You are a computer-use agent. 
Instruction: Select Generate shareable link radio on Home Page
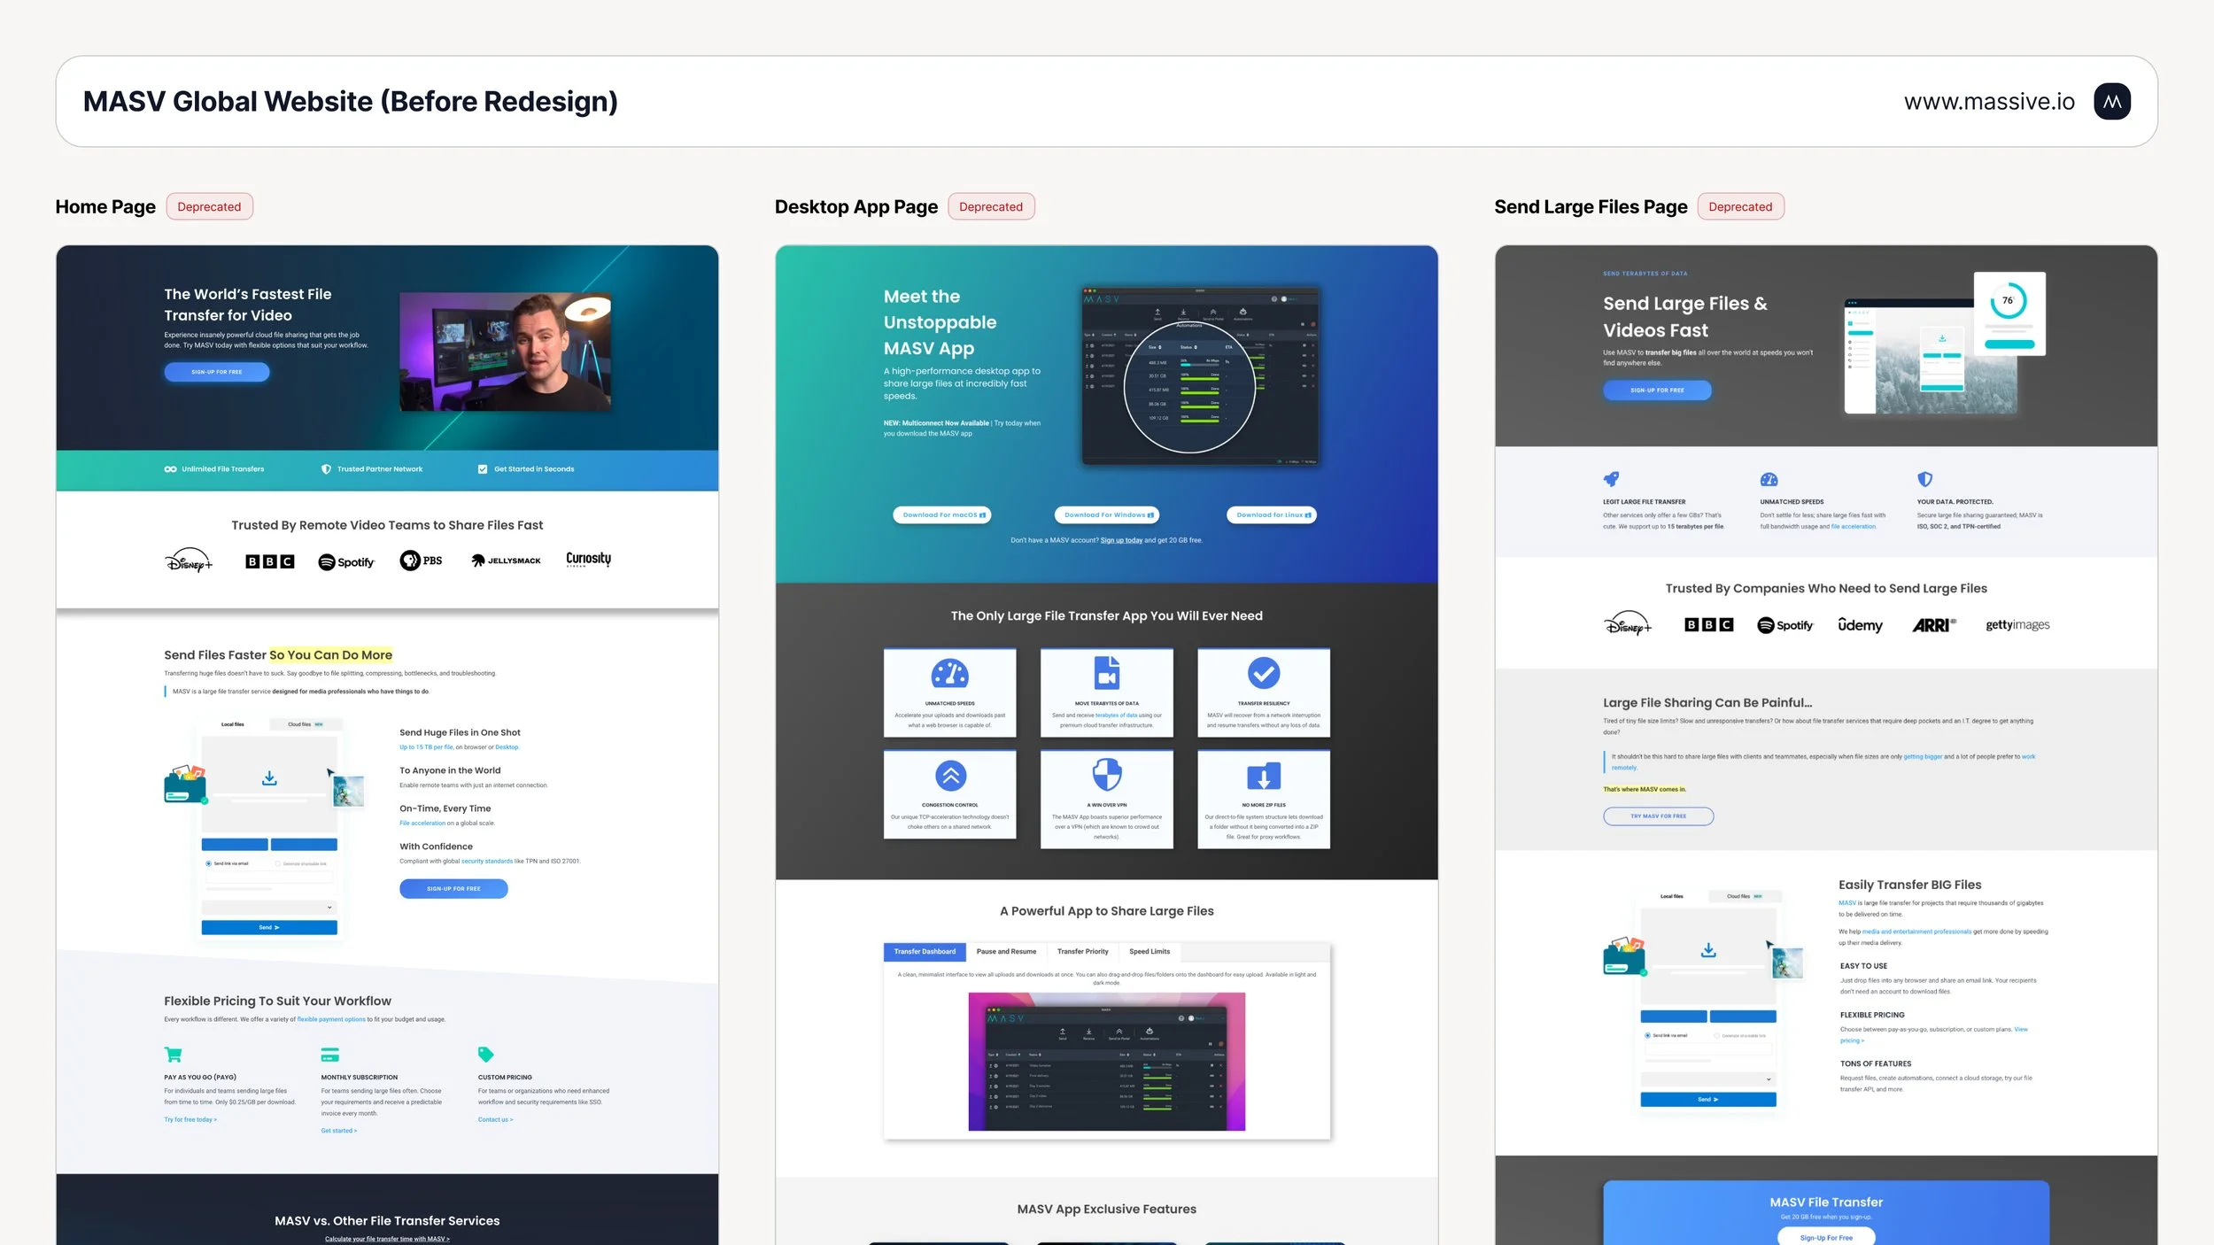point(277,863)
